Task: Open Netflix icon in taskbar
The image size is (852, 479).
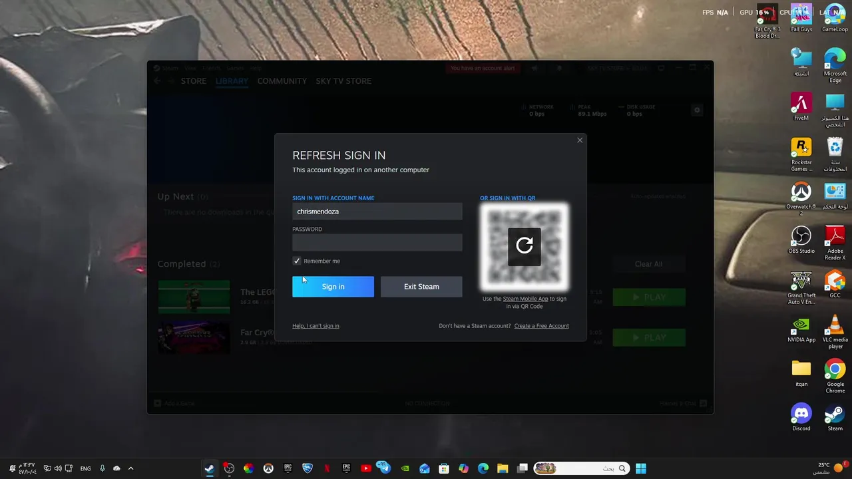Action: (x=327, y=468)
